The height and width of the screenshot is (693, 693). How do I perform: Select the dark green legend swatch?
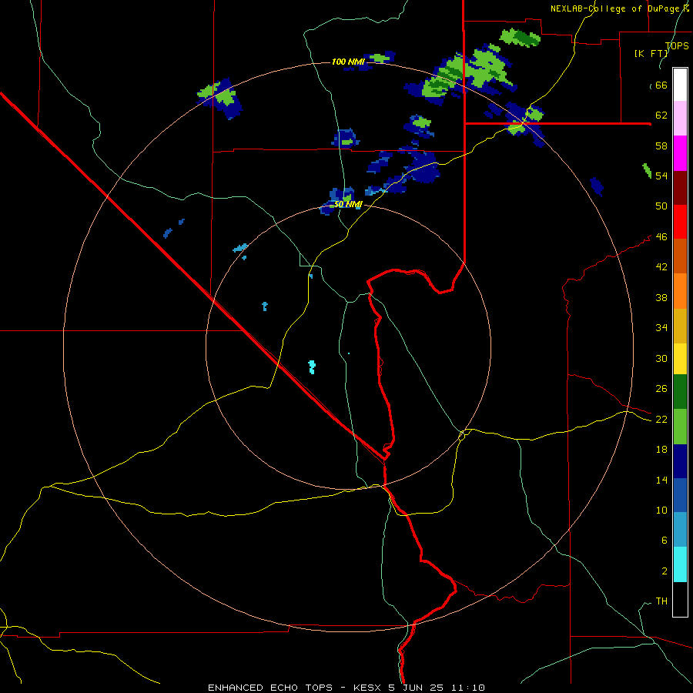680,392
